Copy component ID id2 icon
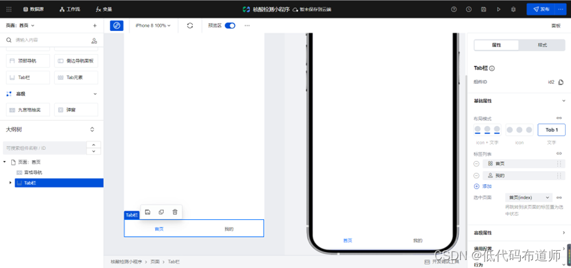This screenshot has height=268, width=571. 561,82
